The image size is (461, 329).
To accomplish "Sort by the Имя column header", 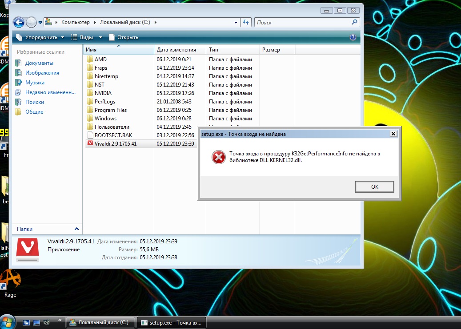I will [119, 50].
